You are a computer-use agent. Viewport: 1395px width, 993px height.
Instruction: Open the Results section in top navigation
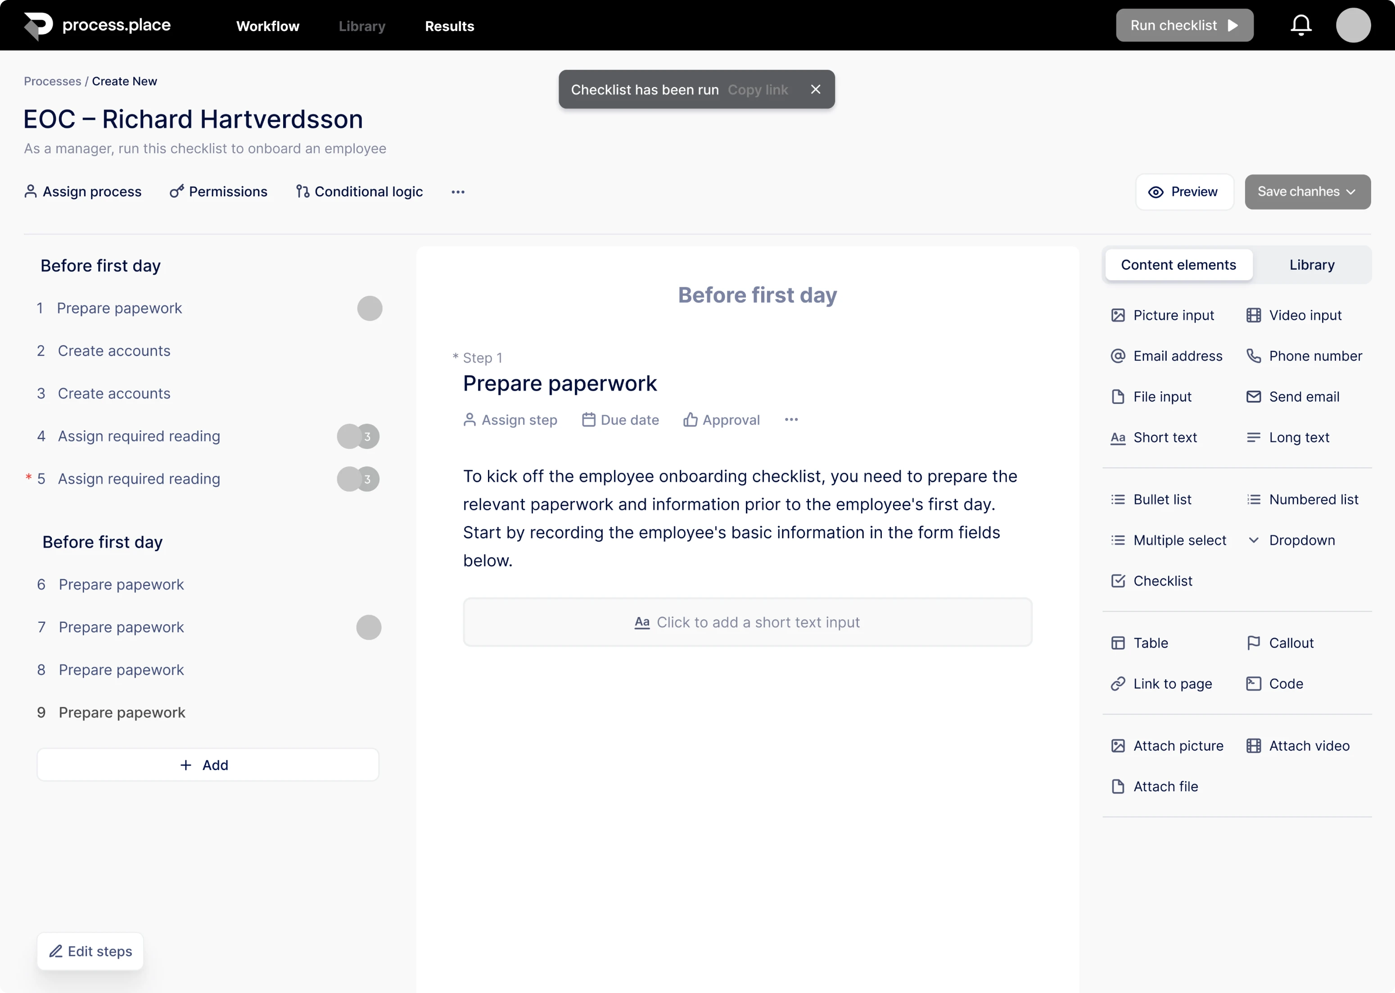point(449,26)
